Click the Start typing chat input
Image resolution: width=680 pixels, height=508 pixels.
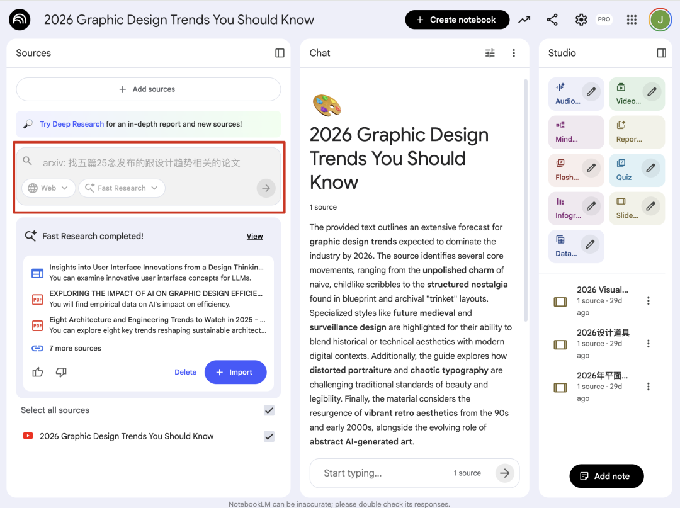click(x=384, y=473)
